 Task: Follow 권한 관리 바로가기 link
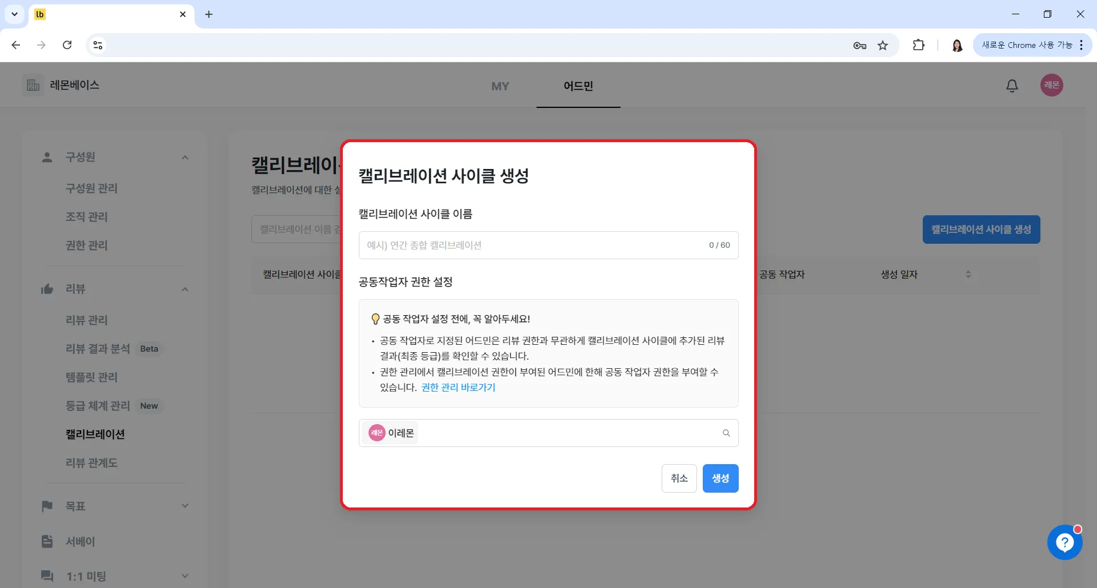458,388
